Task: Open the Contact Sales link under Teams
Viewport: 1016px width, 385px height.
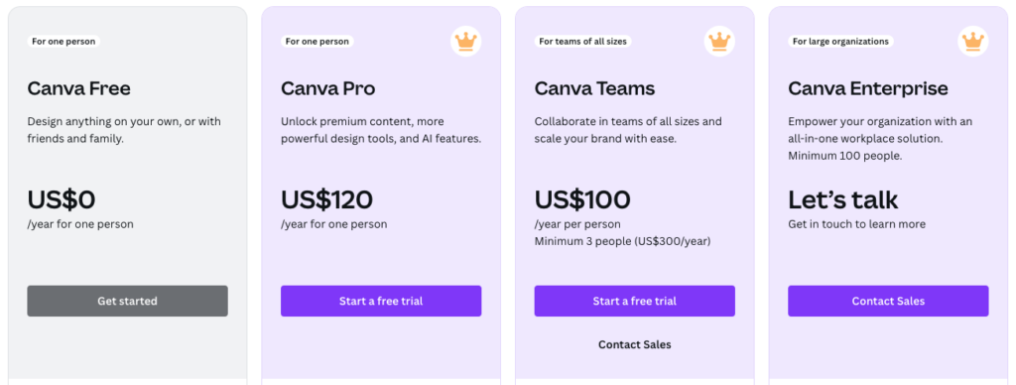Action: point(634,344)
